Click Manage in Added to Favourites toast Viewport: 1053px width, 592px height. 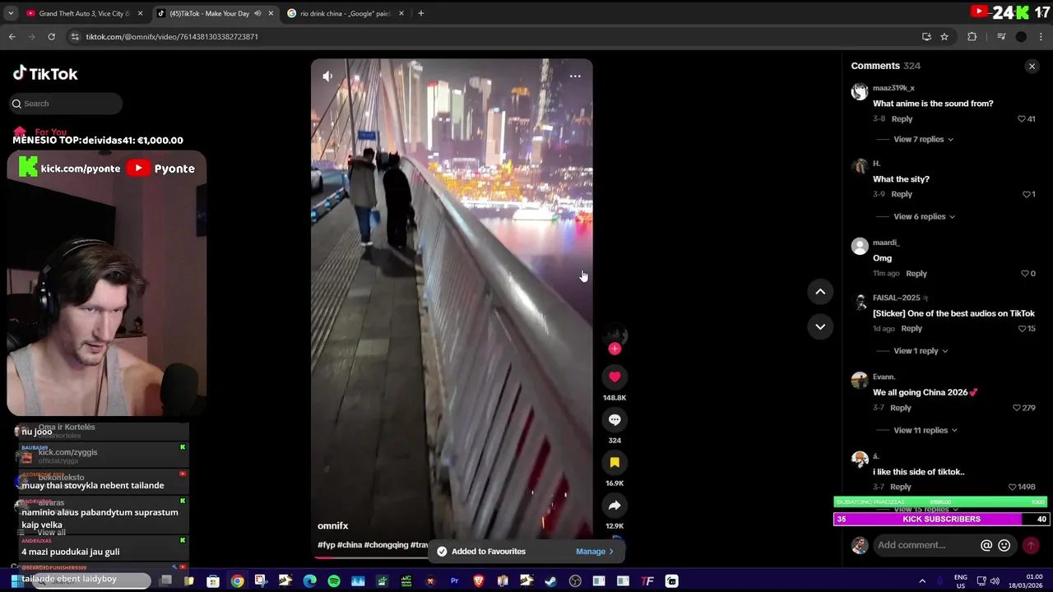595,552
